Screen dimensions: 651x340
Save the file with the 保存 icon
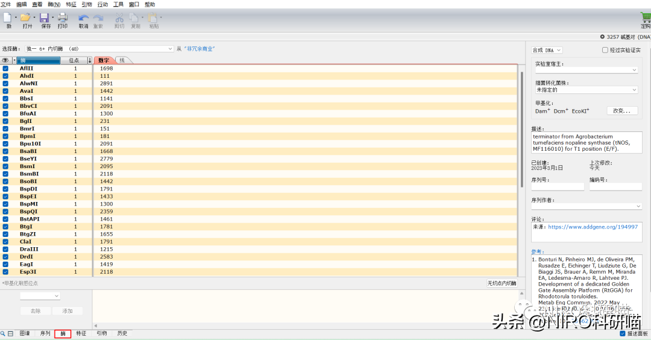tap(45, 18)
